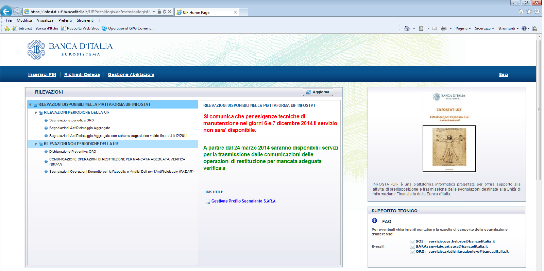
Task: Click the Banca d'Italia logo
Action: pyautogui.click(x=70, y=50)
